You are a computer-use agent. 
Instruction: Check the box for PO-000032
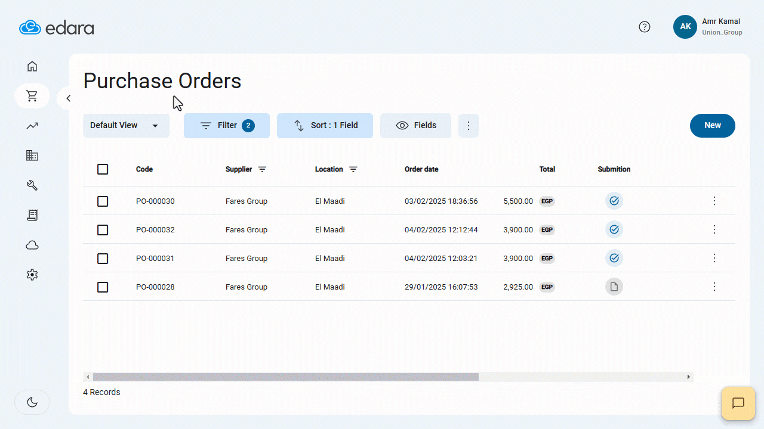(x=103, y=230)
